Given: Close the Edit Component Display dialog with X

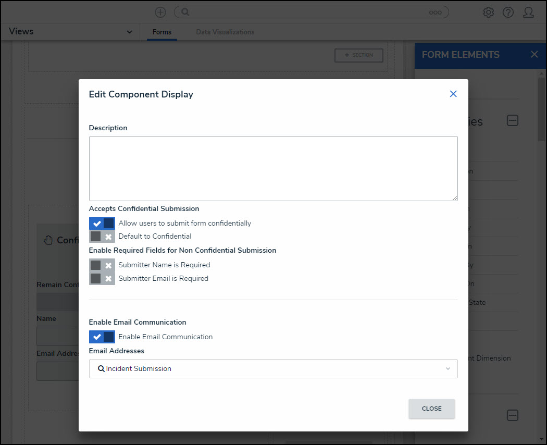Looking at the screenshot, I should coord(453,94).
